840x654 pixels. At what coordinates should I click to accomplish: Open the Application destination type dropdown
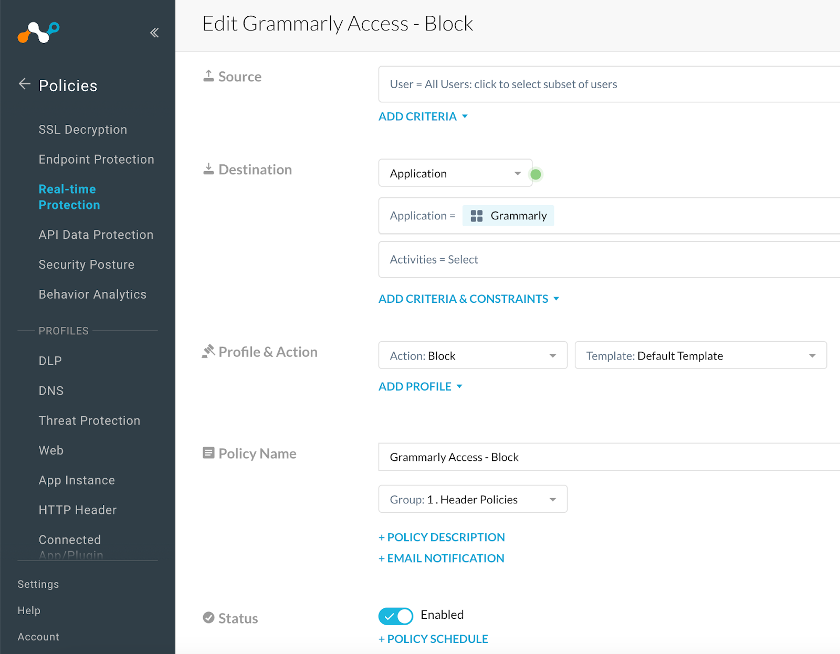tap(455, 173)
